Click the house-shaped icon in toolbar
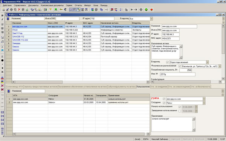This screenshot has width=226, height=141. point(126,10)
